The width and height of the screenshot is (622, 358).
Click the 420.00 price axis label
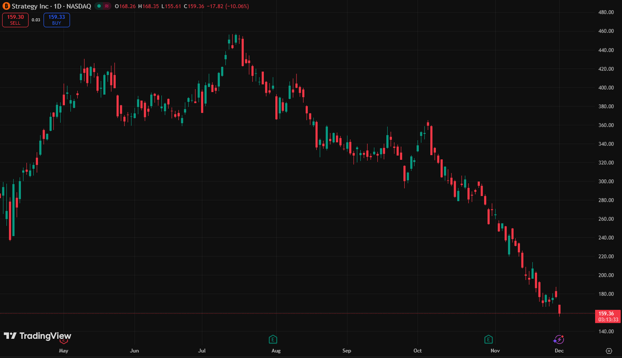[606, 69]
